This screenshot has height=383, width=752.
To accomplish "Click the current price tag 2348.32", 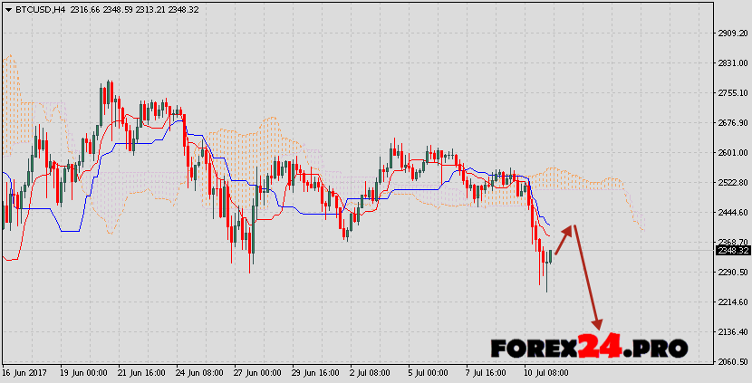I will (730, 251).
